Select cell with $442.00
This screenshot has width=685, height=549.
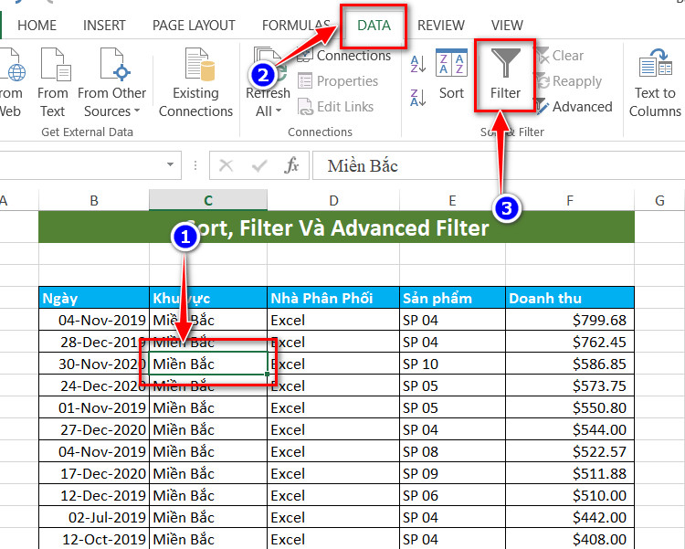tap(570, 517)
